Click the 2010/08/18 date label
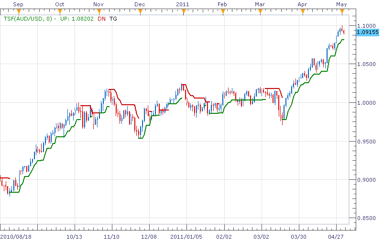This screenshot has height=242, width=383. [16, 237]
